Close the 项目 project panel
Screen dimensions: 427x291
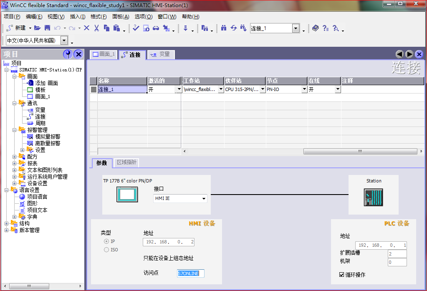[x=79, y=54]
